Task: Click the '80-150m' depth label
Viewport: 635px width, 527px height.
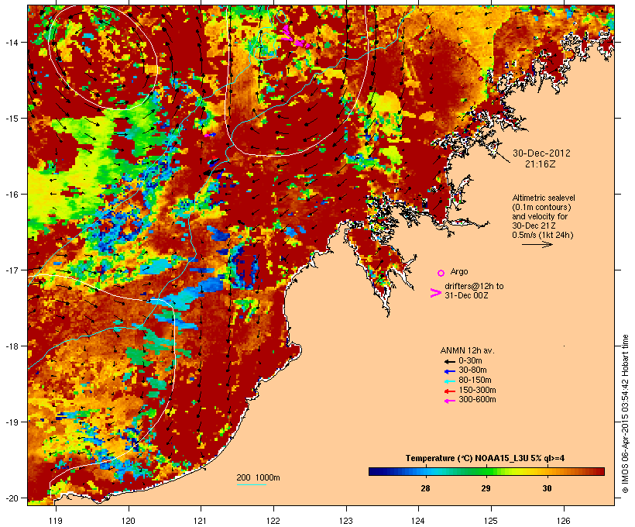Action: pyautogui.click(x=475, y=381)
